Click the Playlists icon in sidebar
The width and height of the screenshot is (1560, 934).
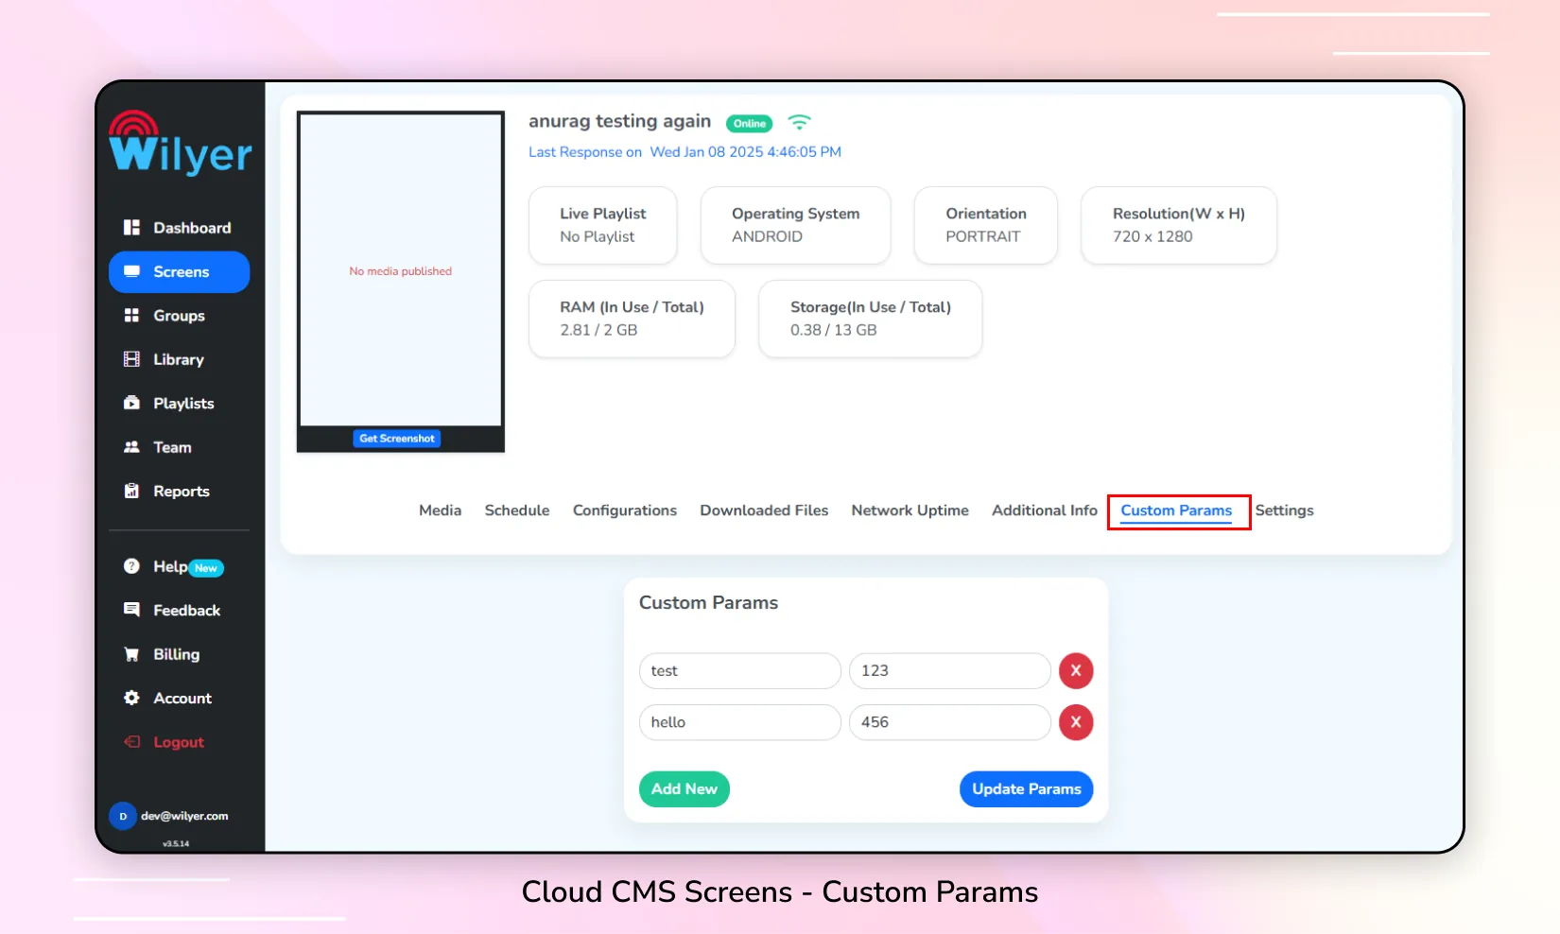[x=131, y=403]
